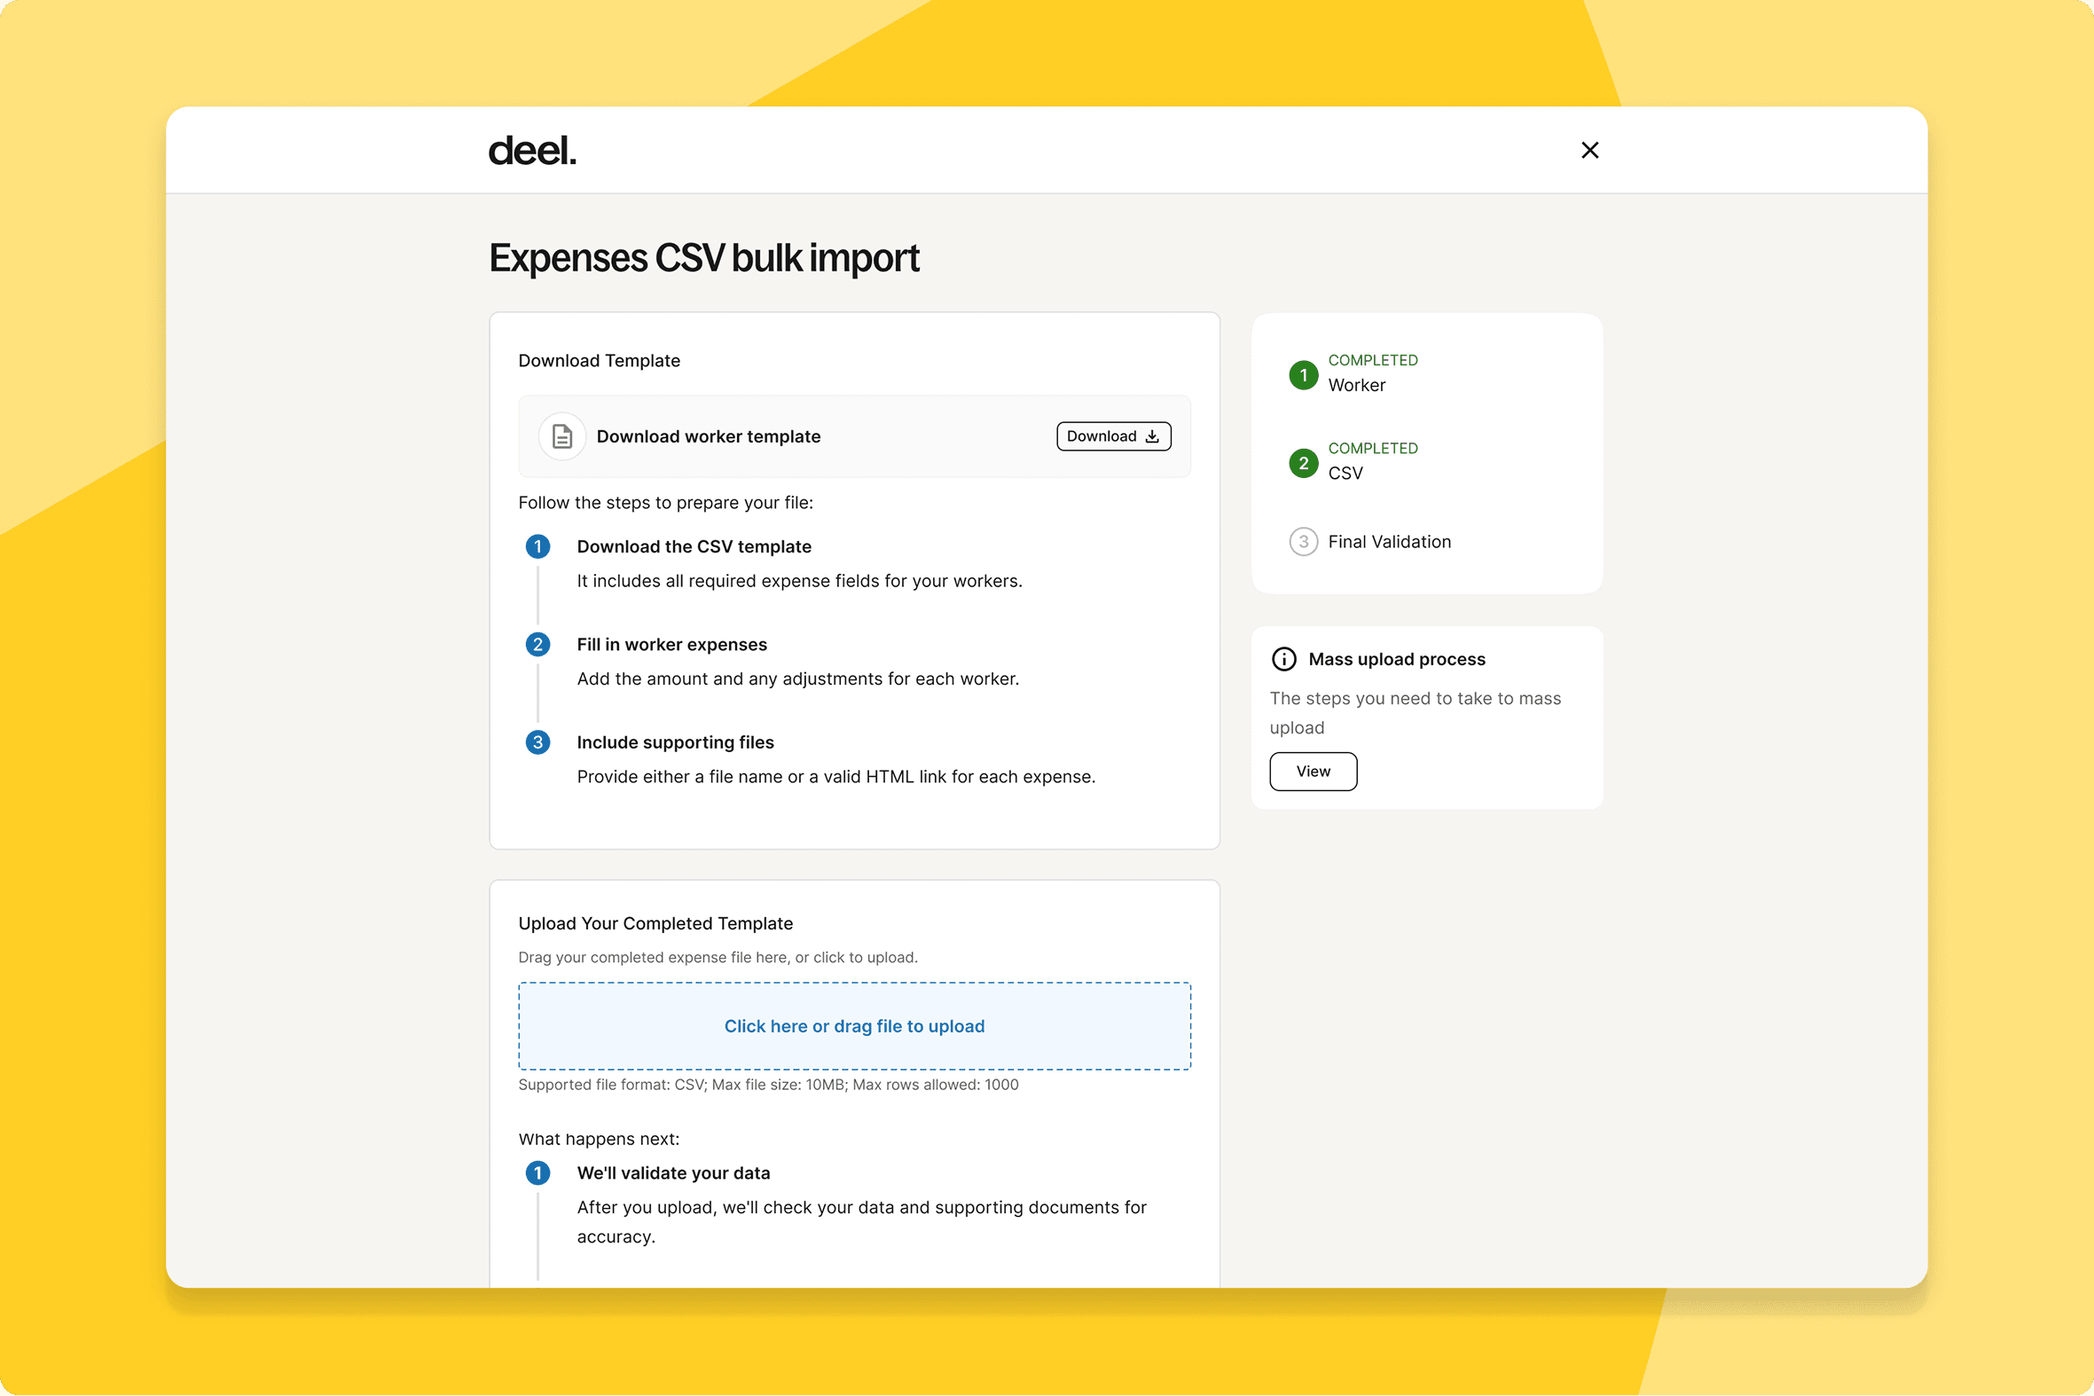Image resolution: width=2094 pixels, height=1396 pixels.
Task: Open the mass upload process View button
Action: tap(1313, 771)
